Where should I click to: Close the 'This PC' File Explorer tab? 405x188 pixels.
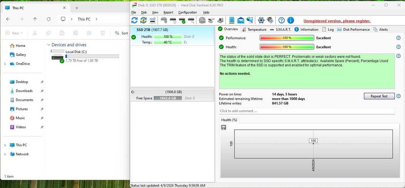coord(64,8)
